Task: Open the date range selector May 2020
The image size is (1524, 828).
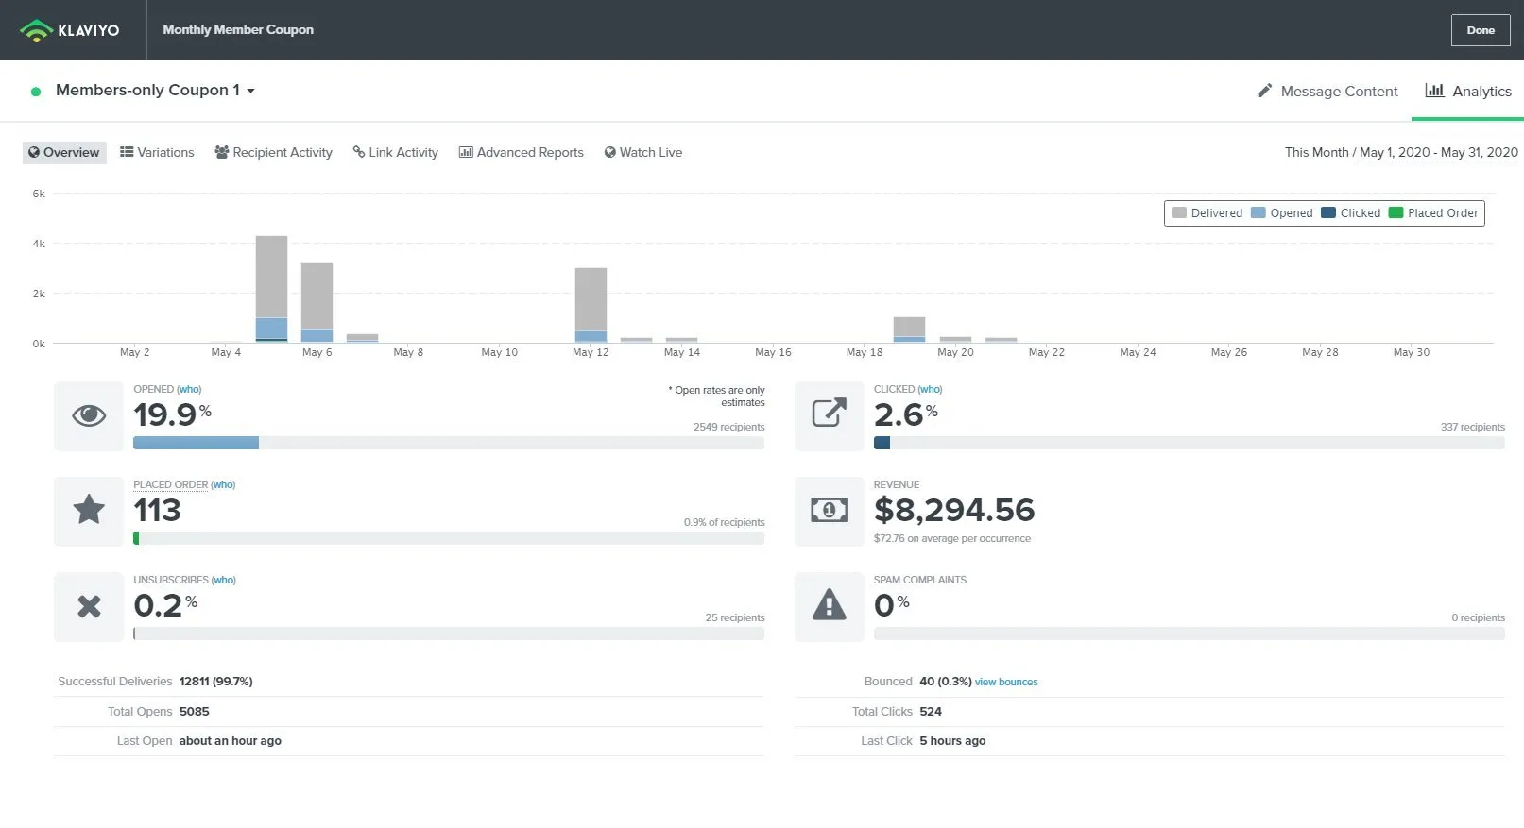Action: coord(1438,153)
